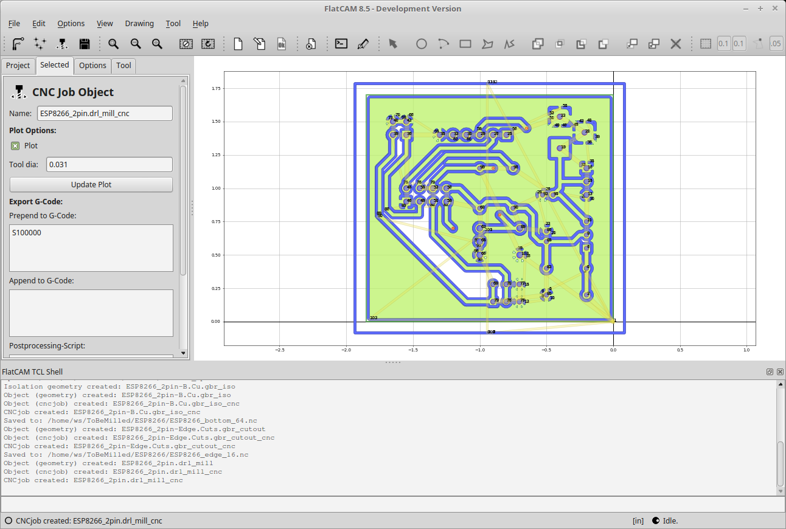Viewport: 786px width, 529px height.
Task: Open the command line shell icon
Action: (341, 44)
